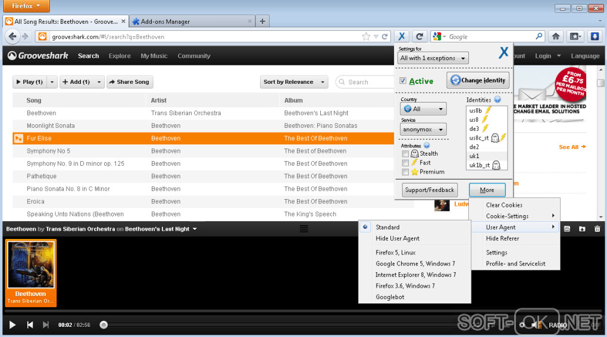
Task: Enable the Stealth attribute checkbox
Action: pyautogui.click(x=405, y=154)
